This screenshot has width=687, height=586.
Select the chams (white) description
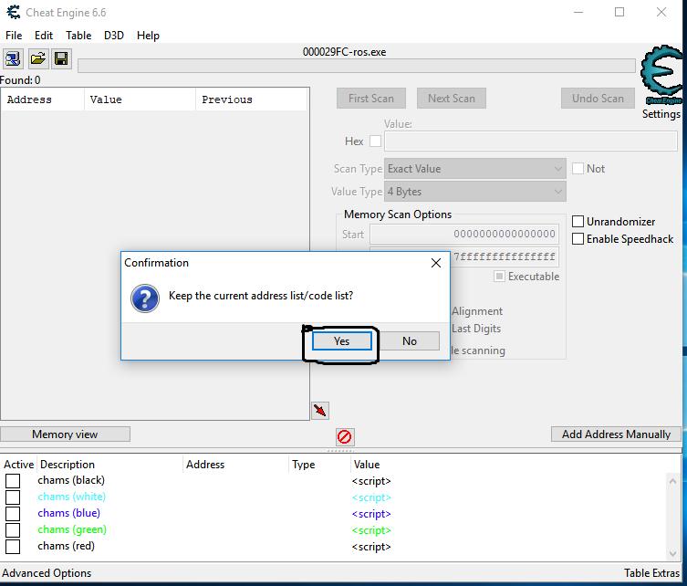click(x=72, y=497)
